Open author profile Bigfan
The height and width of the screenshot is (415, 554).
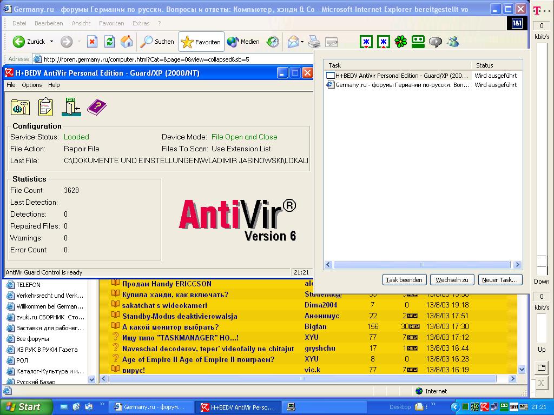point(315,327)
